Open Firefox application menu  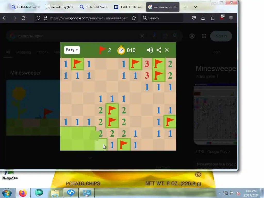tap(231, 18)
